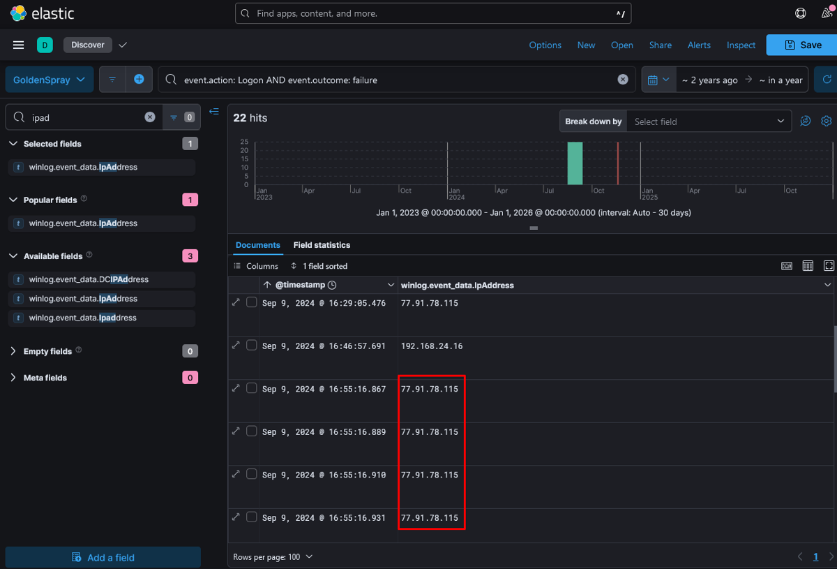The image size is (837, 569).
Task: Refresh the query results
Action: [x=826, y=80]
